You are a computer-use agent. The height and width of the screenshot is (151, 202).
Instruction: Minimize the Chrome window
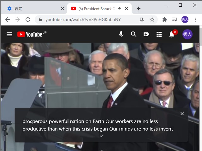point(166,5)
